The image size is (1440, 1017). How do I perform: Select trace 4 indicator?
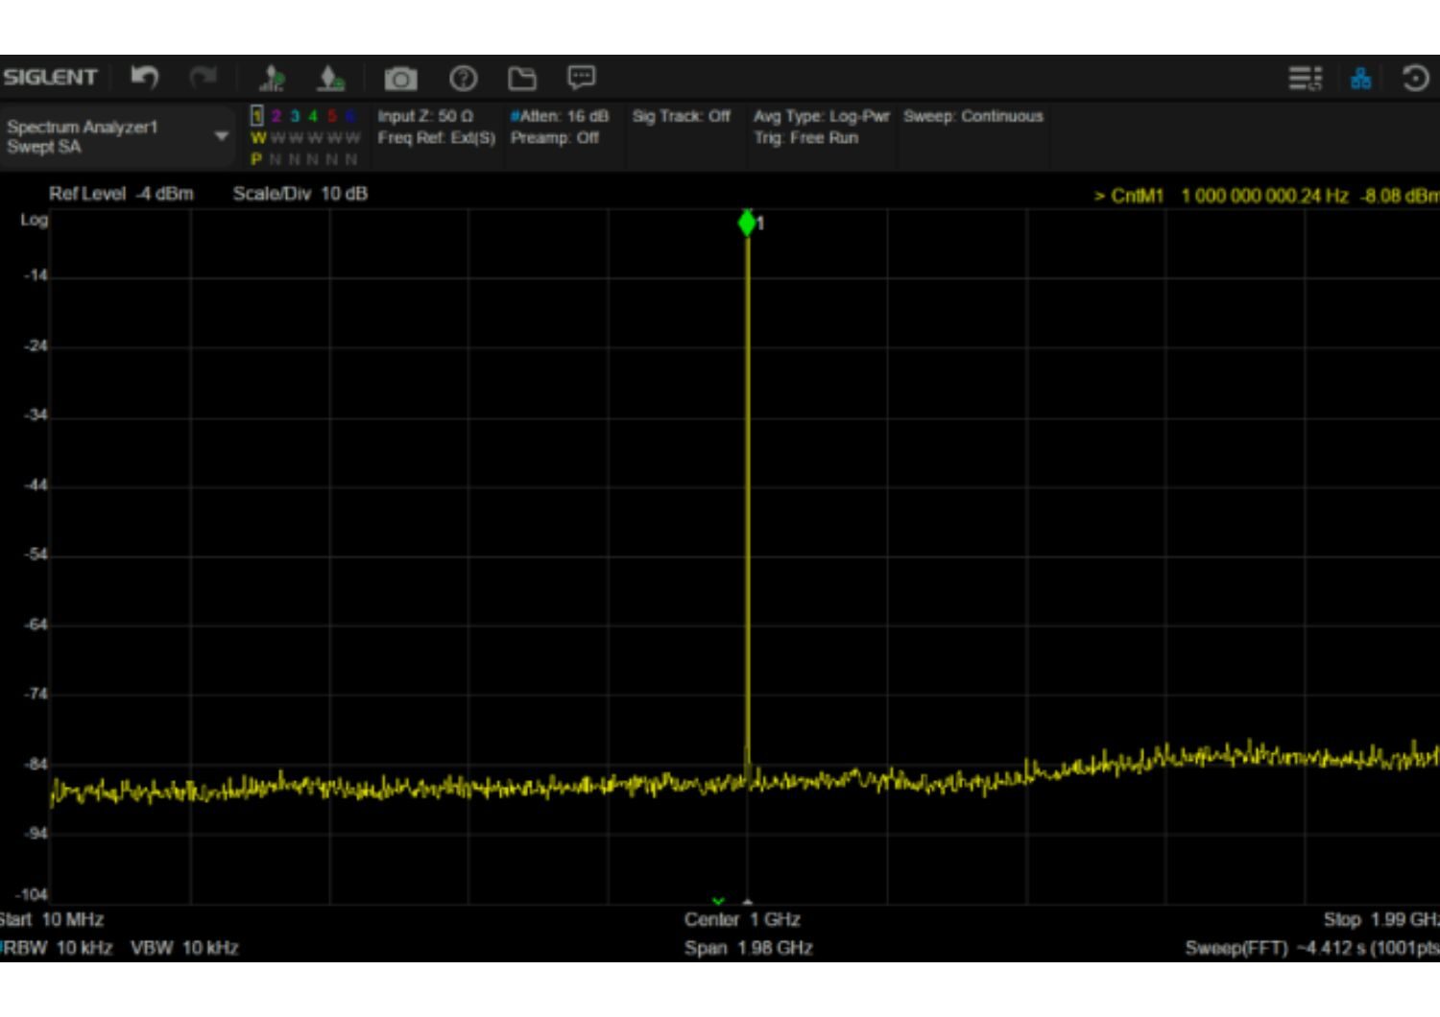tap(313, 116)
